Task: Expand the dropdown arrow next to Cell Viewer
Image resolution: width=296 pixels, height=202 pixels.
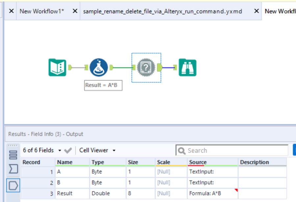Action: click(114, 150)
